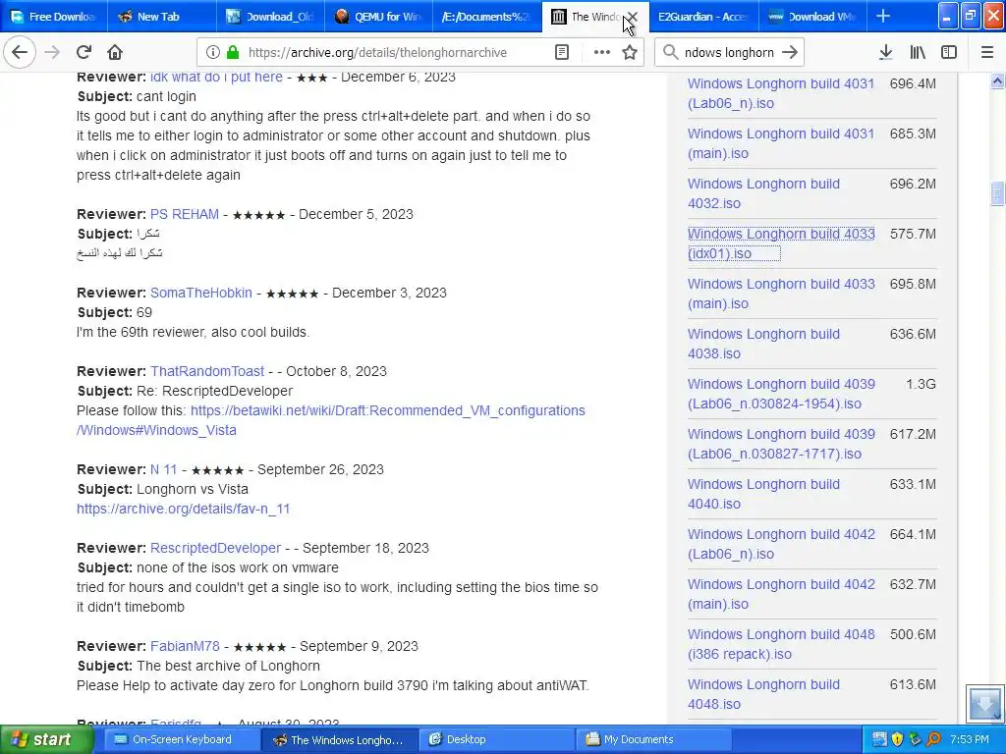
Task: Open the downloads arrow panel
Action: pyautogui.click(x=885, y=53)
